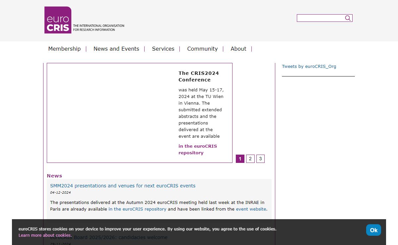Go to slide 3 of carousel

(260, 159)
